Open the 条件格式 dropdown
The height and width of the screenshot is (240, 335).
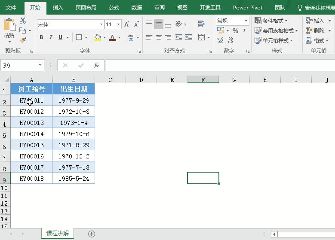tap(271, 21)
